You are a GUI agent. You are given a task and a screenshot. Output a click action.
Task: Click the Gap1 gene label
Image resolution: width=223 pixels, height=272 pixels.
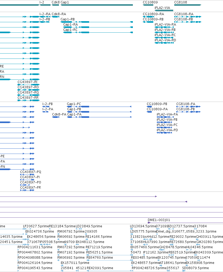(65, 2)
